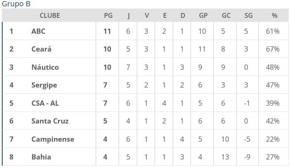Open the Ceará club entry
Viewport: 291px width, 168px height.
41,49
